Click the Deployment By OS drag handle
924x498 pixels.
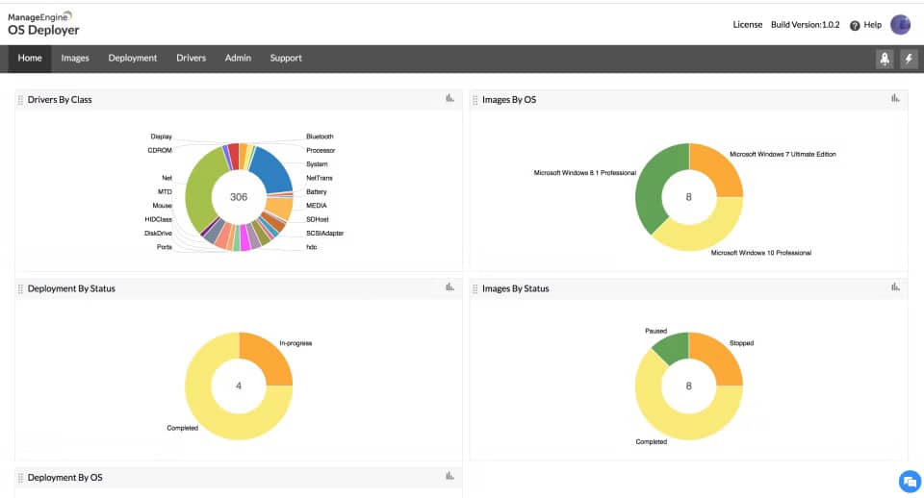click(x=20, y=478)
